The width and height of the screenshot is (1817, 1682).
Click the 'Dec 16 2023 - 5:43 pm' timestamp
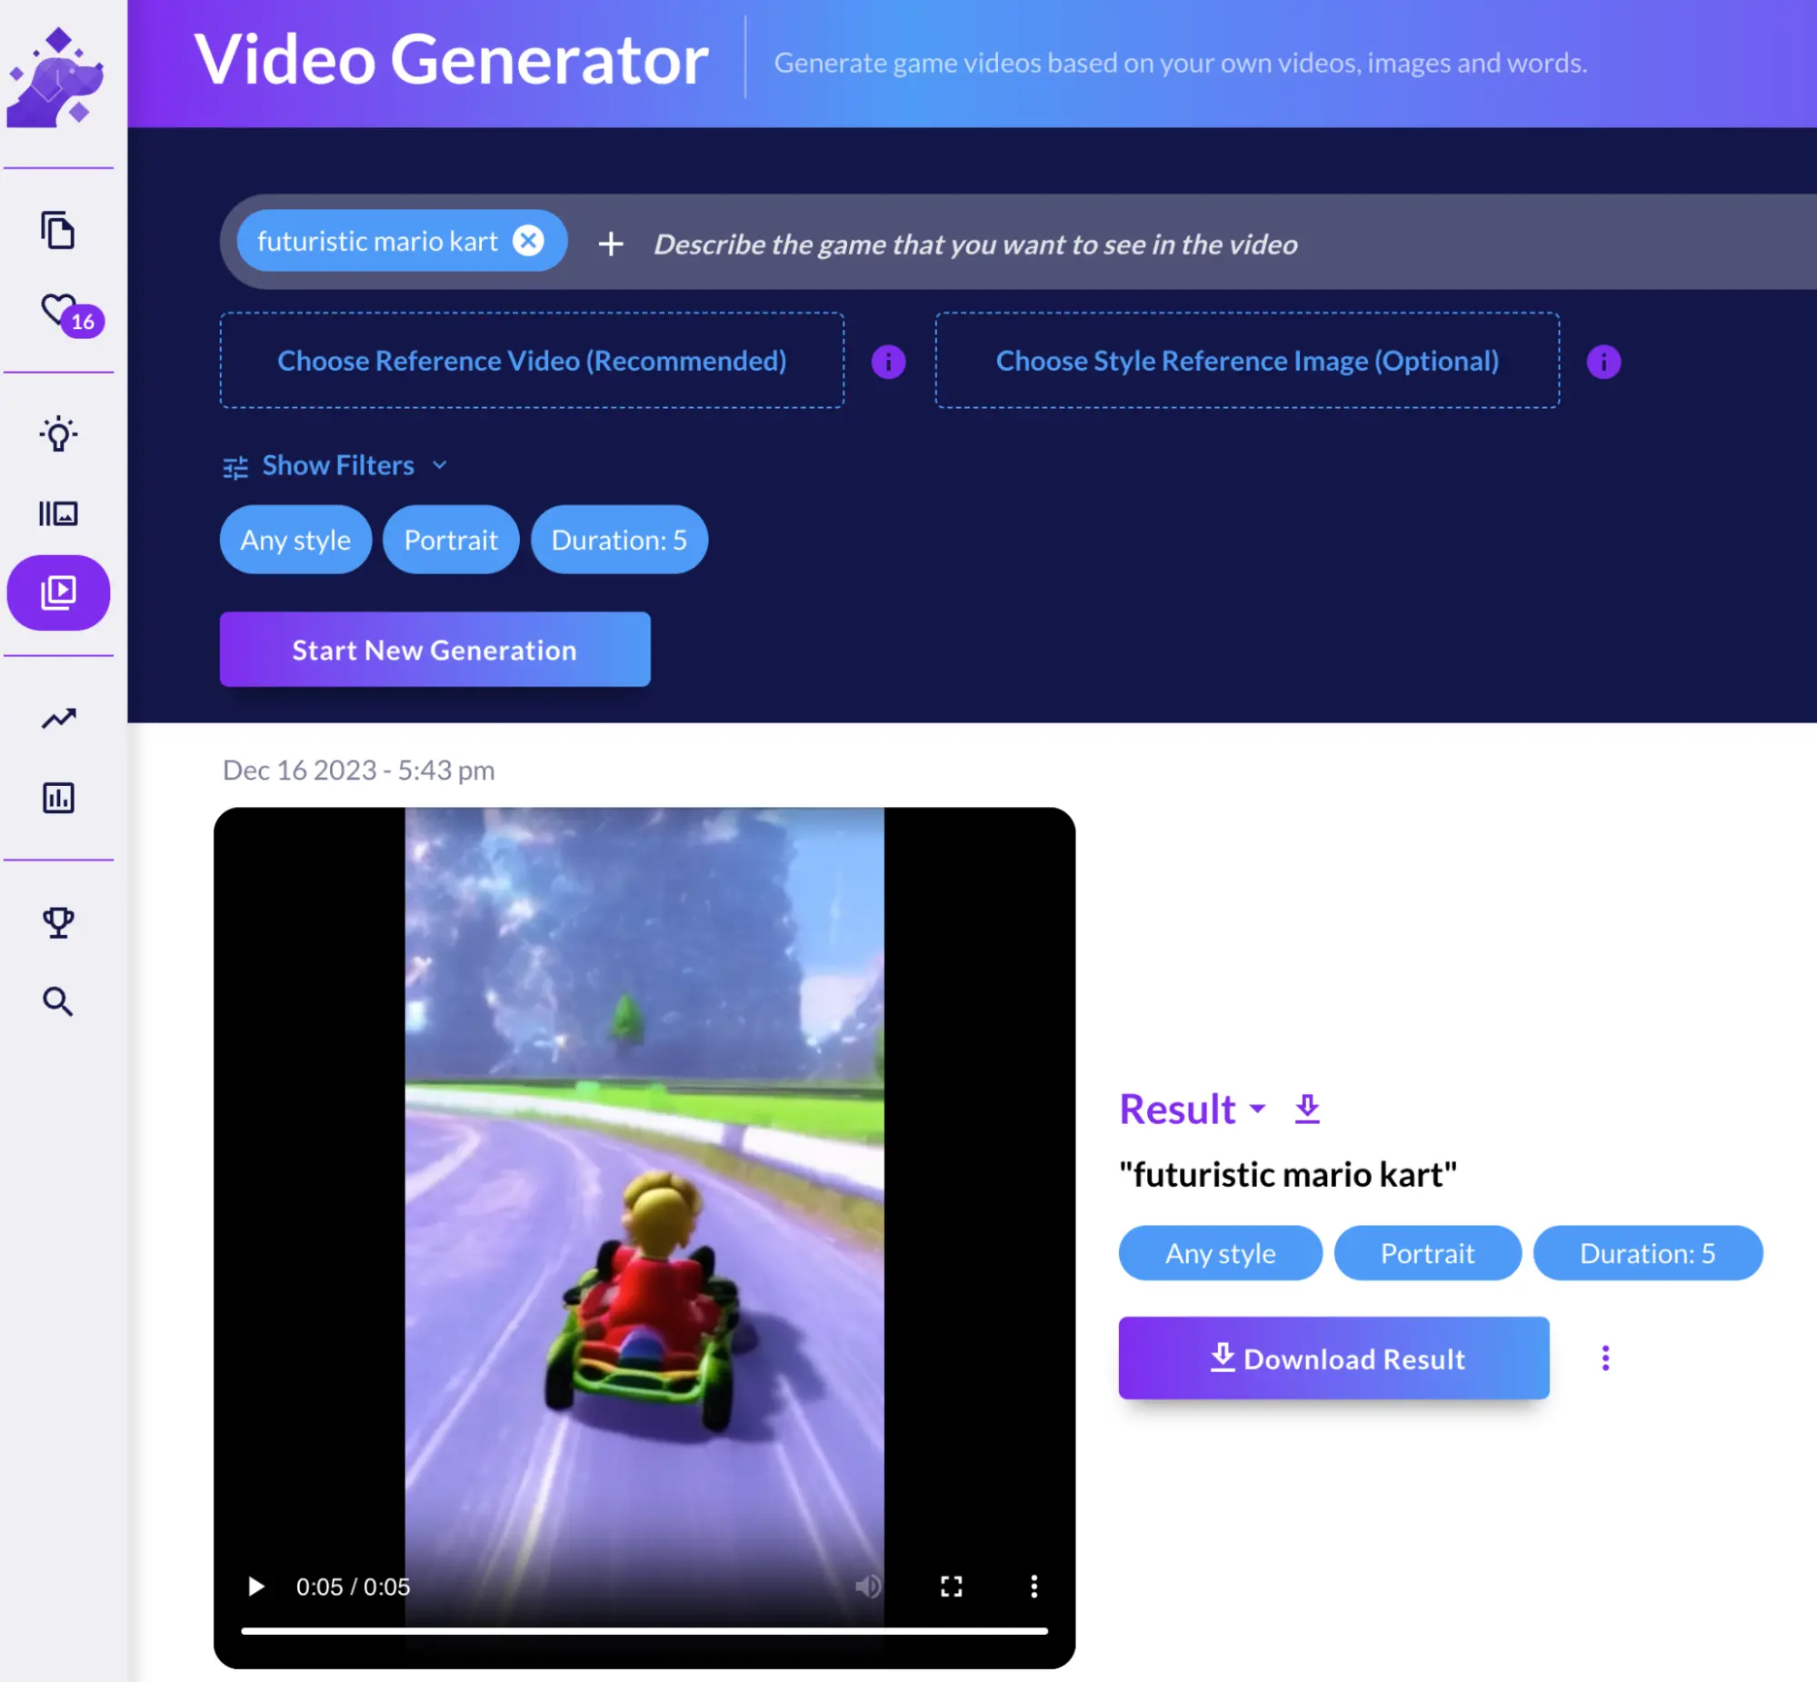[x=359, y=770]
